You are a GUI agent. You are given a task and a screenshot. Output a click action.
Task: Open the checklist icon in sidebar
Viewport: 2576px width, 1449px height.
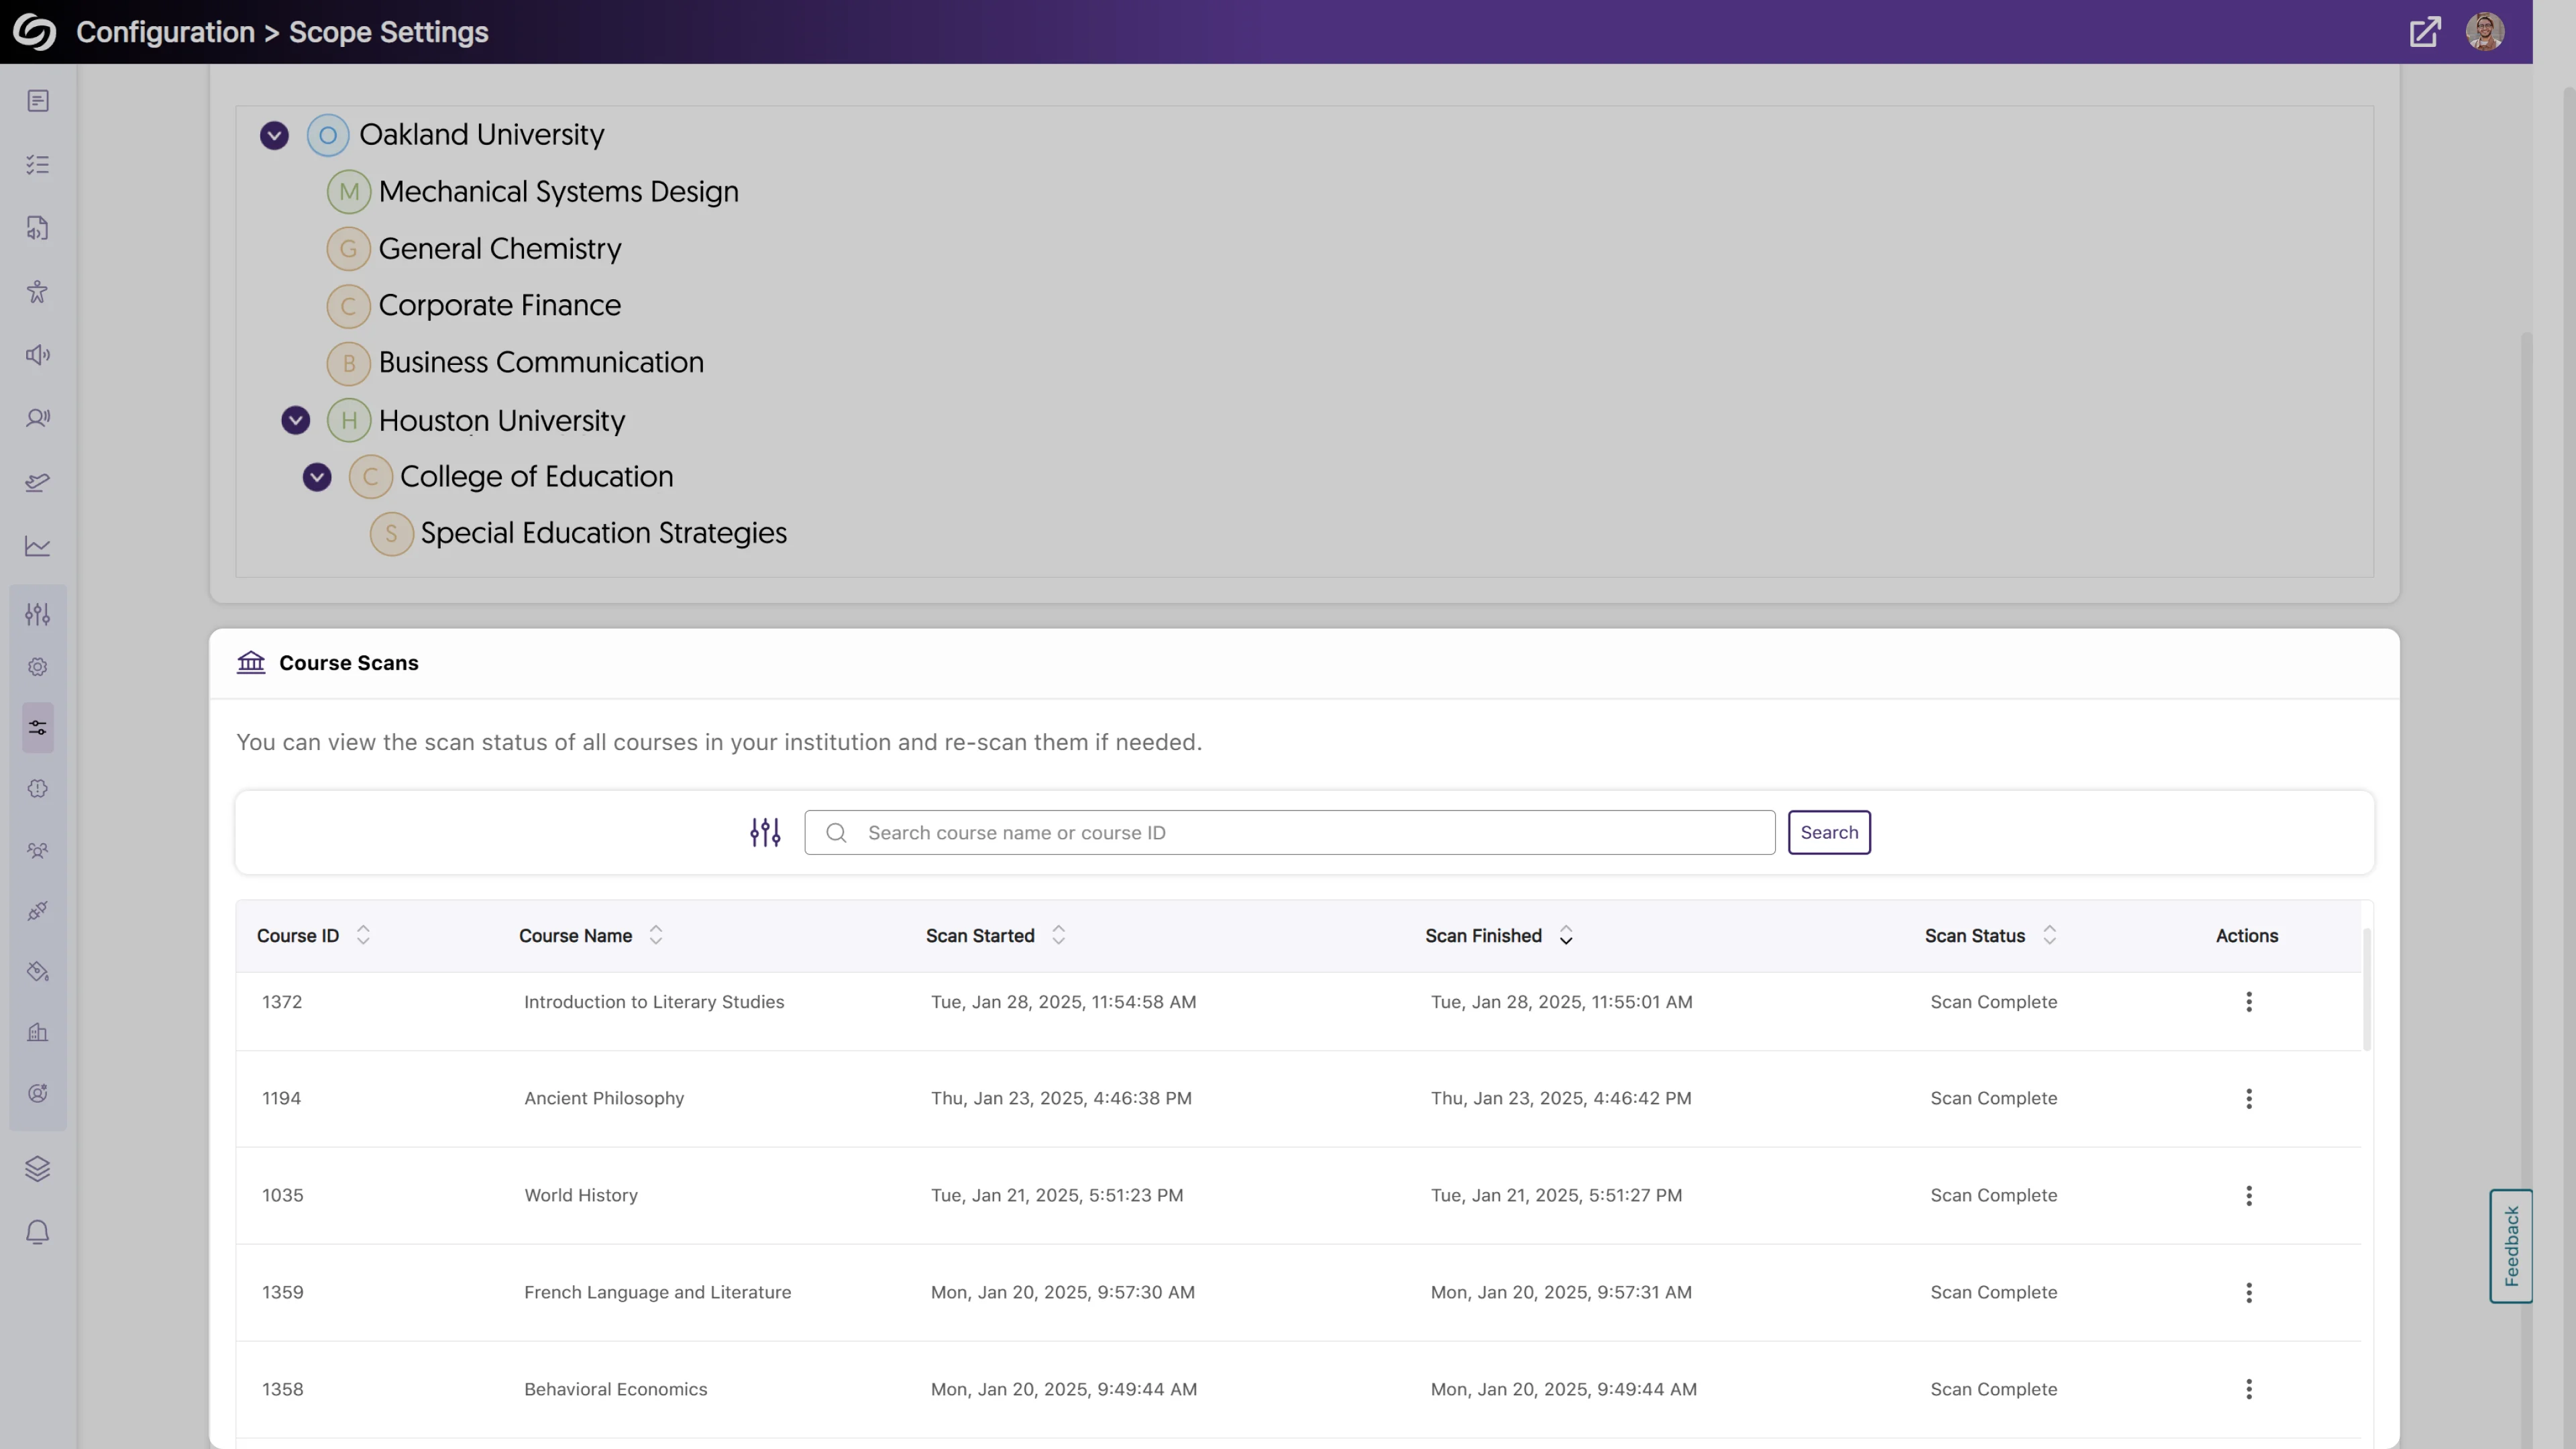click(x=37, y=164)
